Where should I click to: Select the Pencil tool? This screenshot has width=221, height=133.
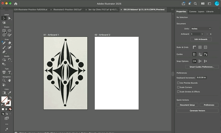pyautogui.click(x=4, y=43)
